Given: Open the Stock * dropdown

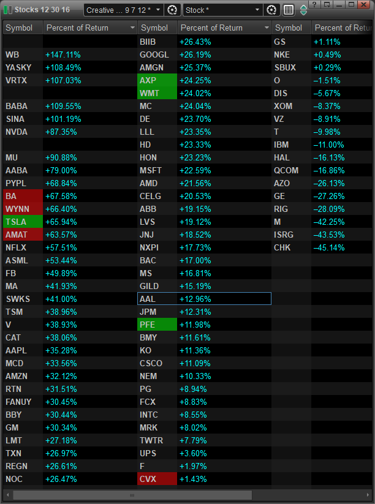Looking at the screenshot, I should pos(223,10).
